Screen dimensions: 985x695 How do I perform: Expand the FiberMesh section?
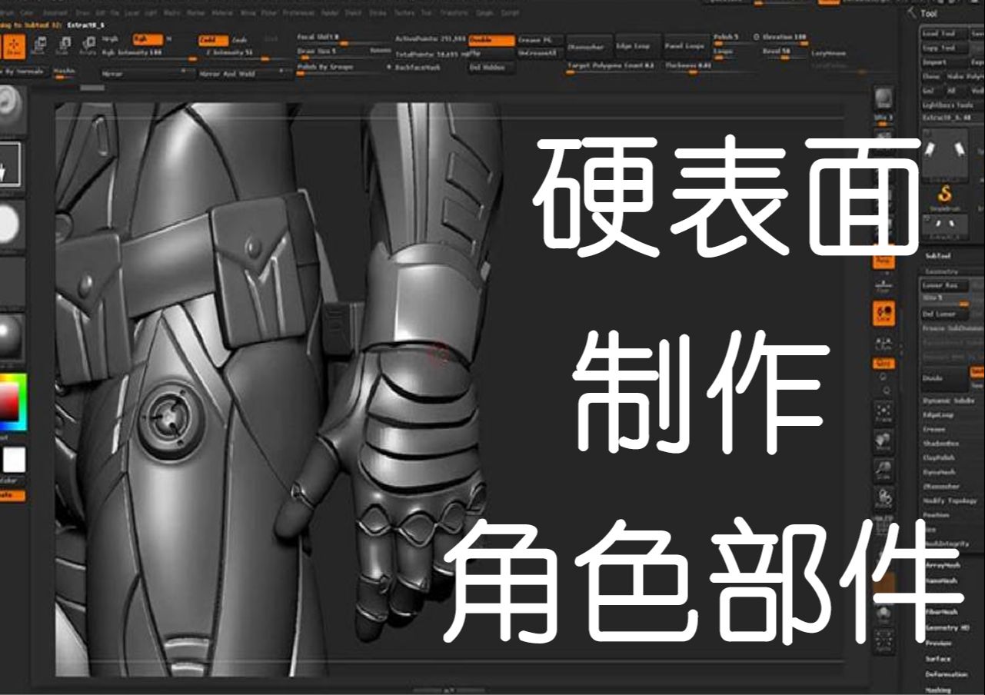point(941,612)
